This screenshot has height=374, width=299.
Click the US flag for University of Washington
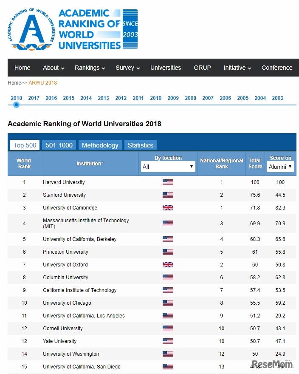[168, 354]
